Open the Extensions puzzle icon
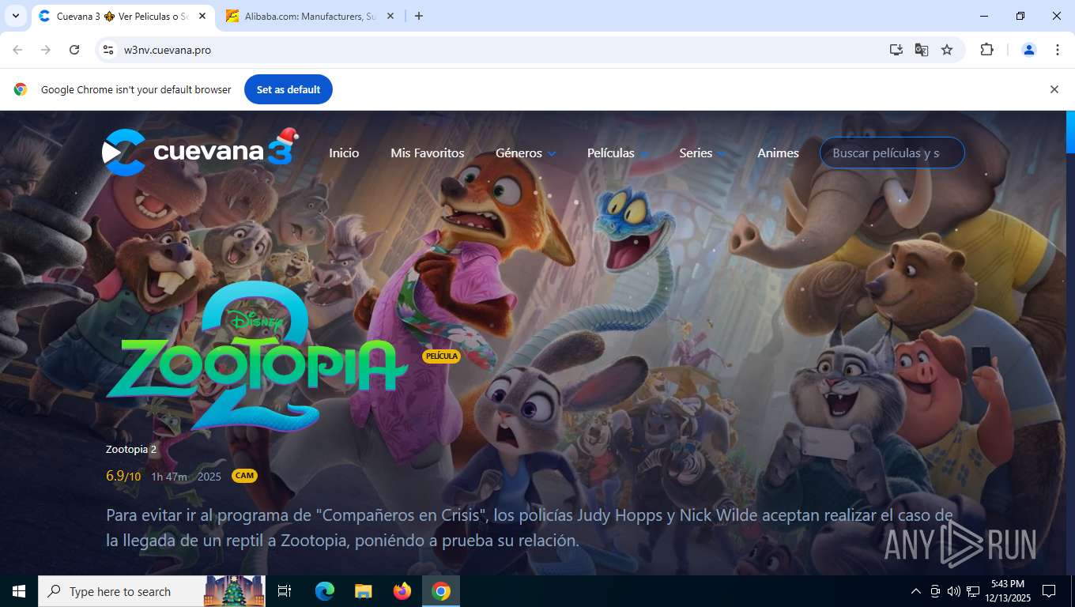Viewport: 1075px width, 607px height. tap(986, 50)
